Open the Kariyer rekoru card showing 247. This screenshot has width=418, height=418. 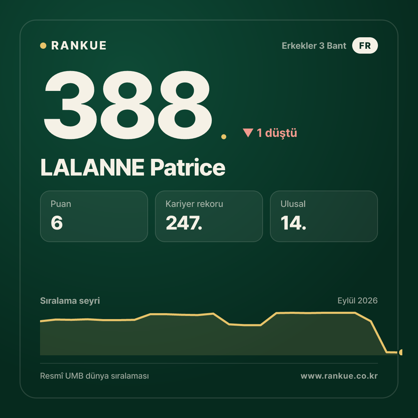[x=209, y=216]
